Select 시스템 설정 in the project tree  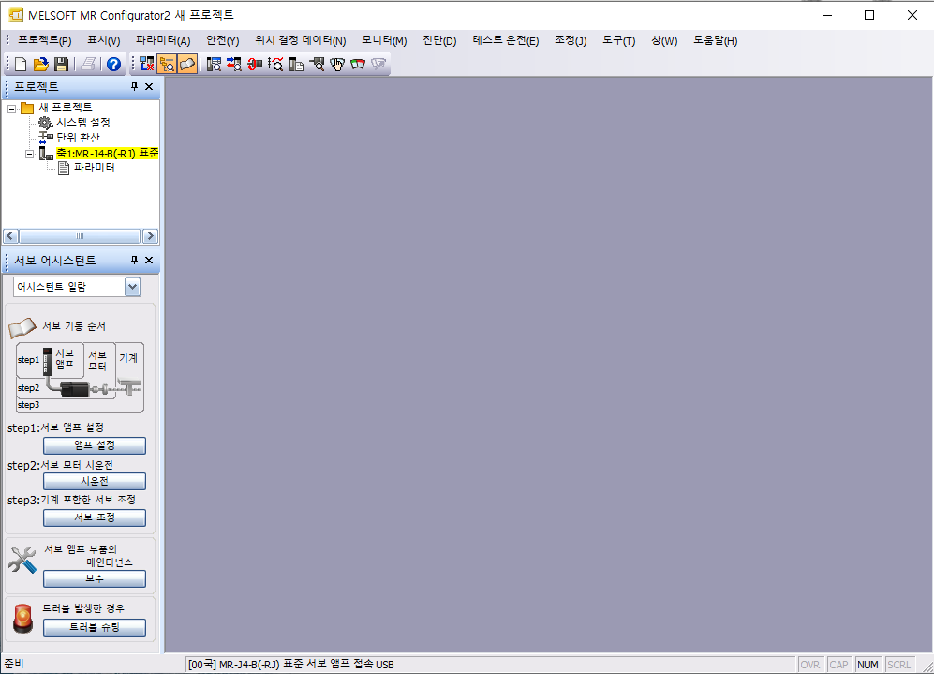click(x=82, y=122)
